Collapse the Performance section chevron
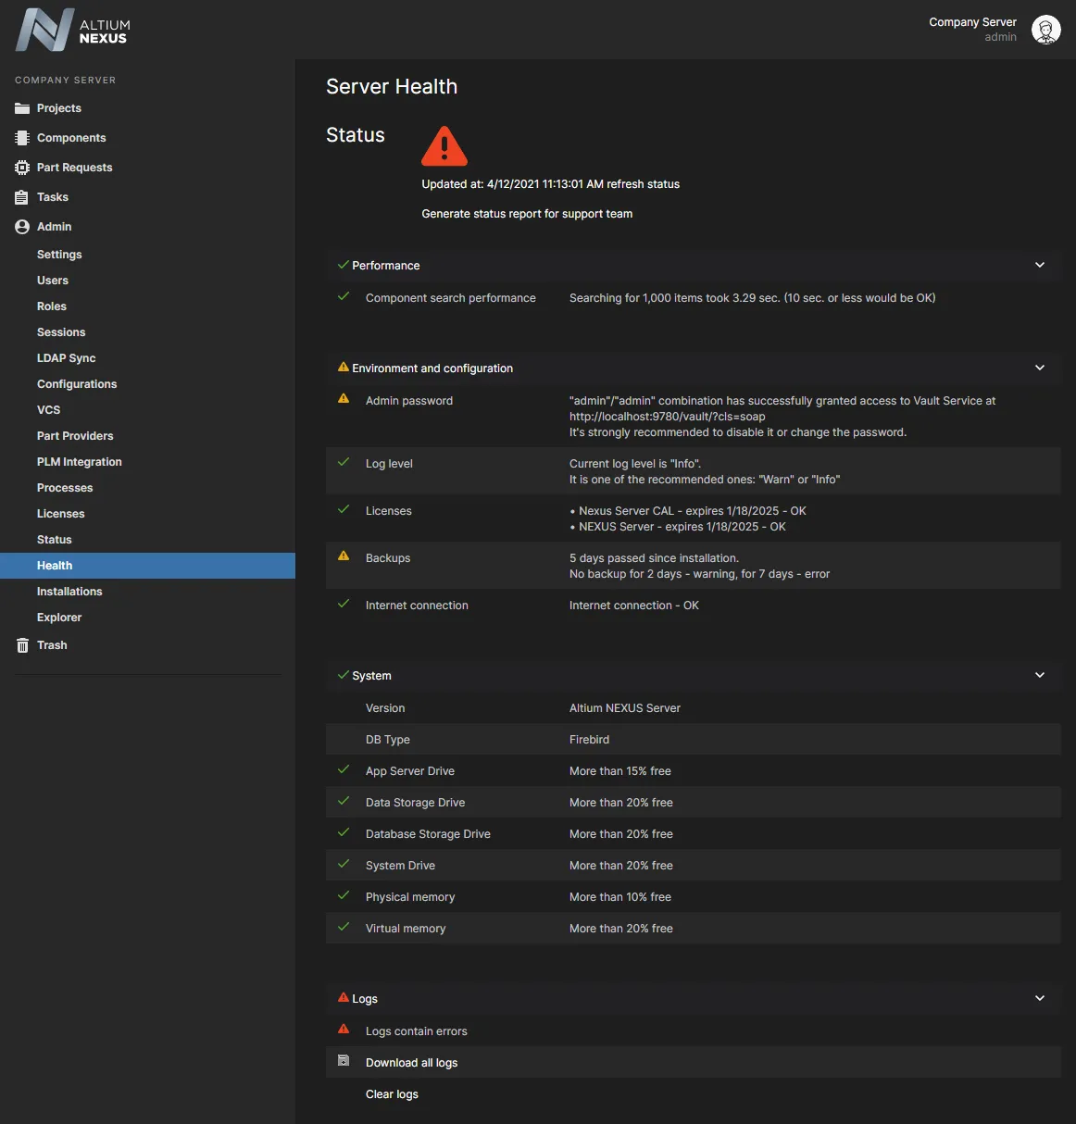1076x1124 pixels. 1039,265
